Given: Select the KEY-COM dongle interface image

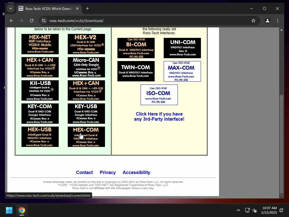Looking at the screenshot, I should pyautogui.click(x=40, y=114).
